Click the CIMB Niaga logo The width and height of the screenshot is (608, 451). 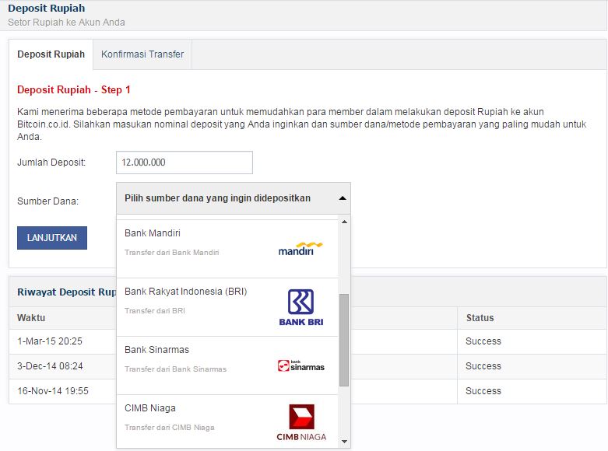301,423
